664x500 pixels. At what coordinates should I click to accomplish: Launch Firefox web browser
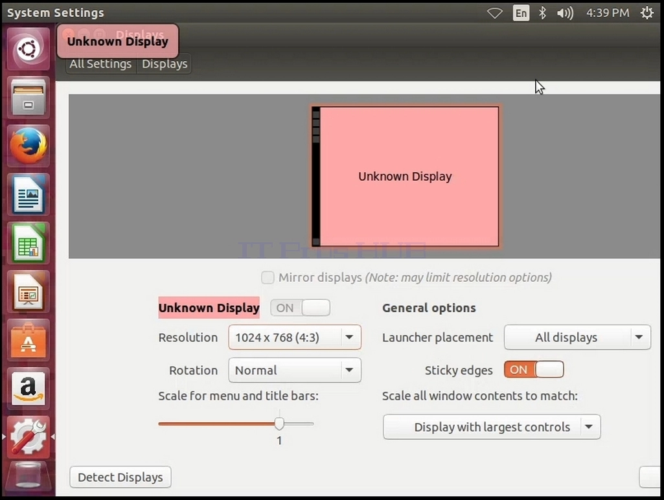pyautogui.click(x=28, y=146)
